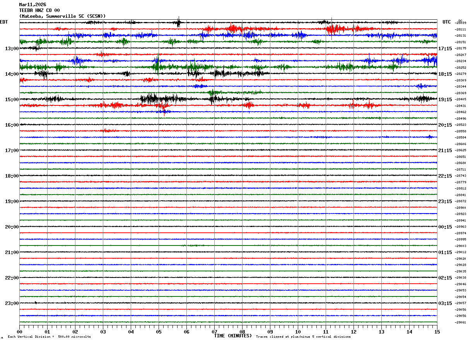This screenshot has width=468, height=342.
Task: Click the '23:15' UTC time label
Action: click(x=445, y=201)
